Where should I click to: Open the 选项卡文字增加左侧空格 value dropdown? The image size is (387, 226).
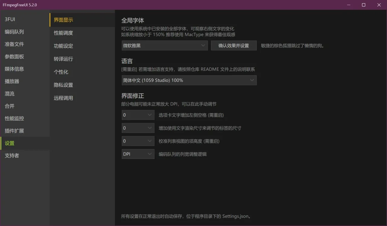tap(138, 115)
